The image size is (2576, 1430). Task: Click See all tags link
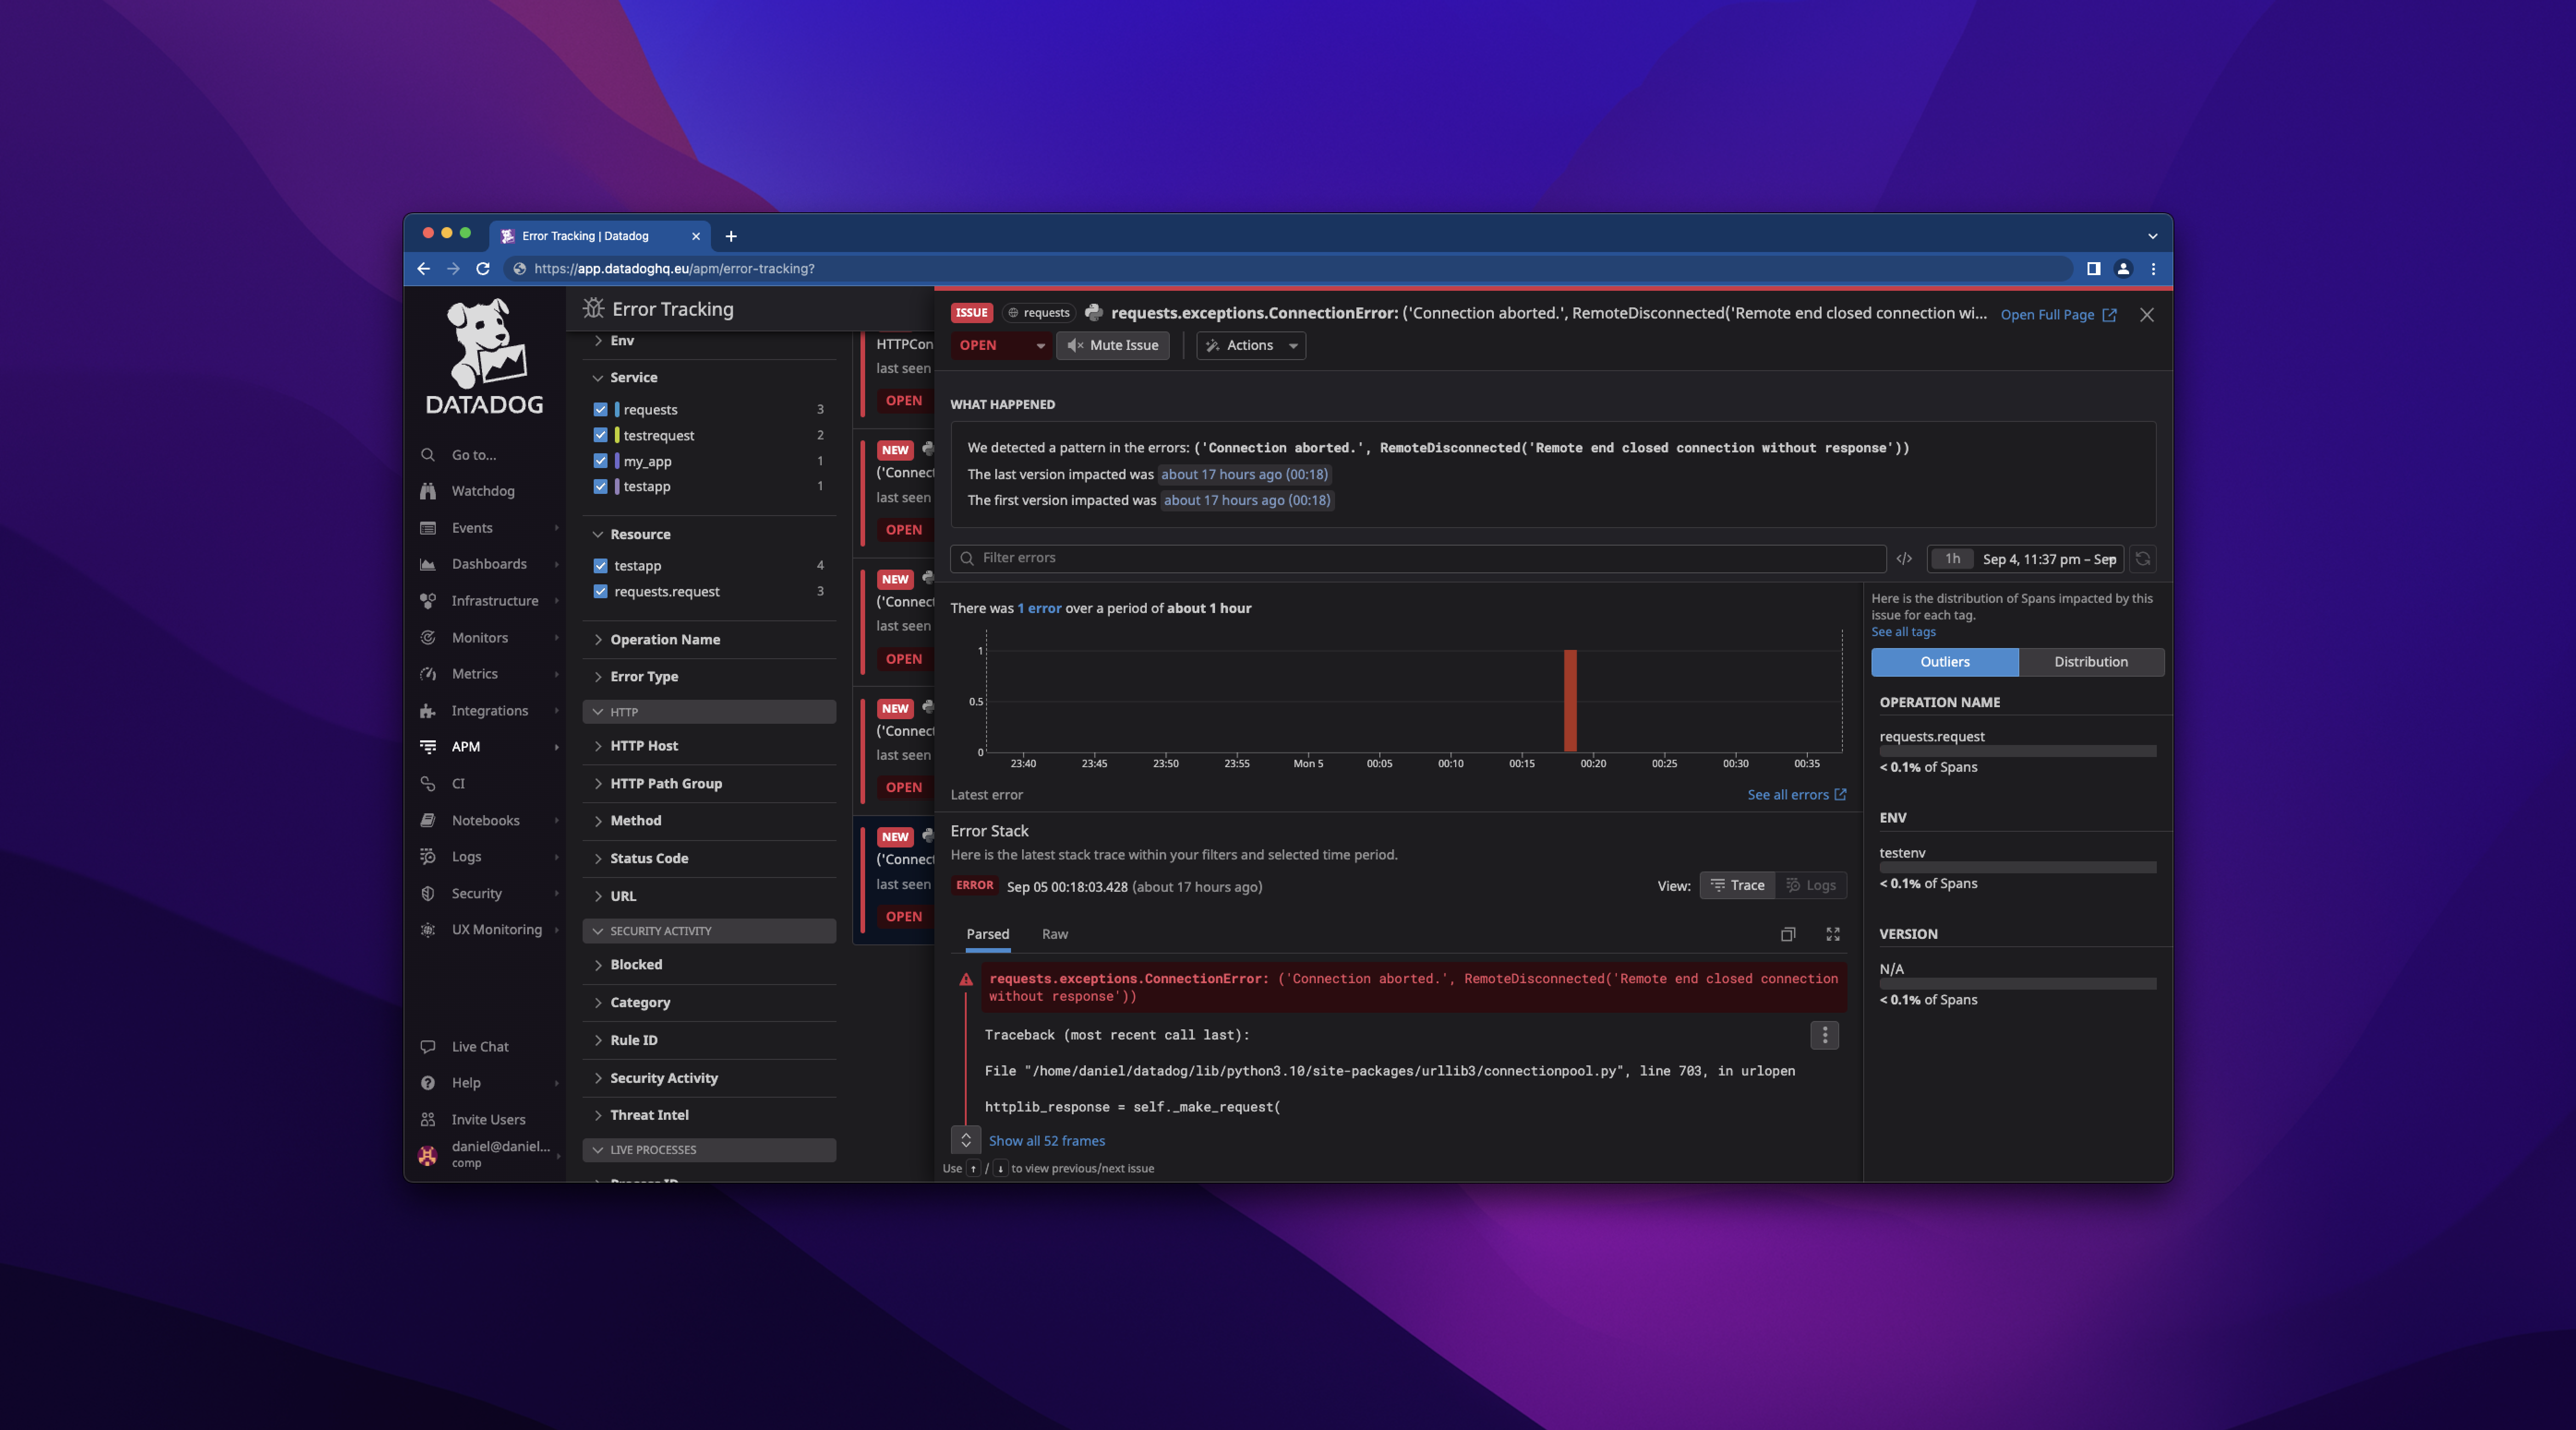[1904, 632]
